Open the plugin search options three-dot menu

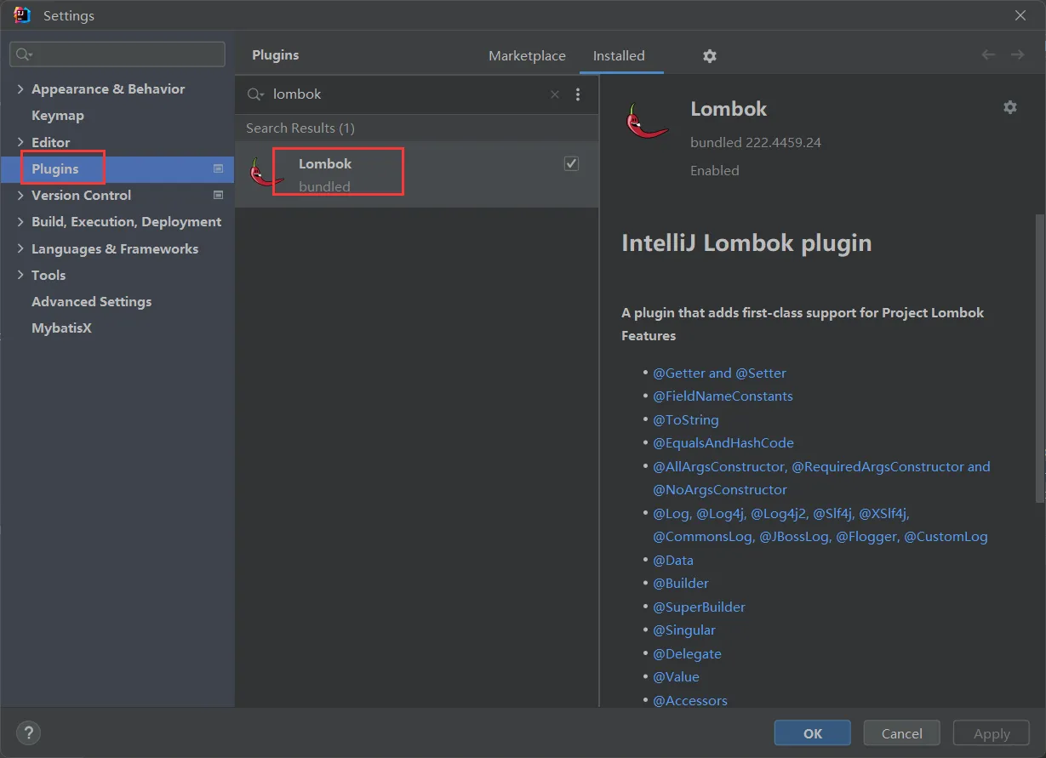(x=578, y=94)
